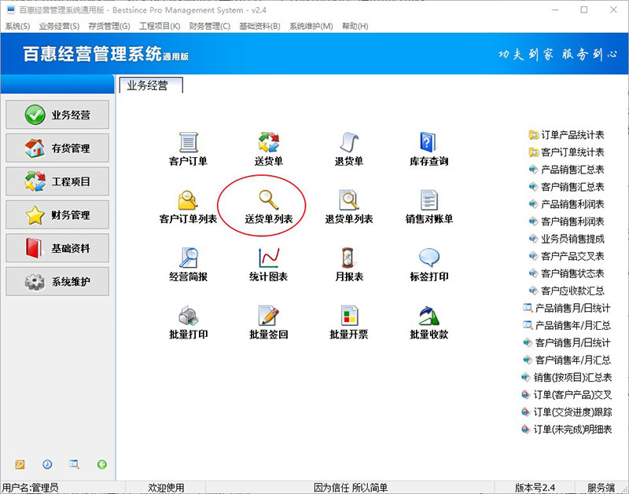Open the 批量打印 printer icon
The height and width of the screenshot is (494, 629).
[x=188, y=315]
